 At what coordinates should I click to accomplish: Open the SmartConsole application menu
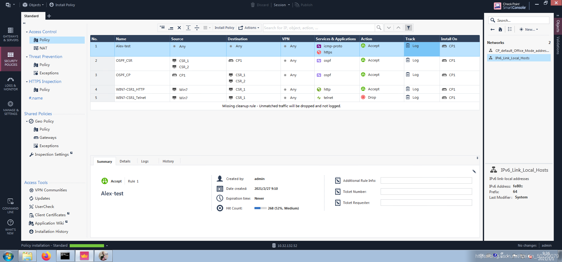tap(10, 5)
